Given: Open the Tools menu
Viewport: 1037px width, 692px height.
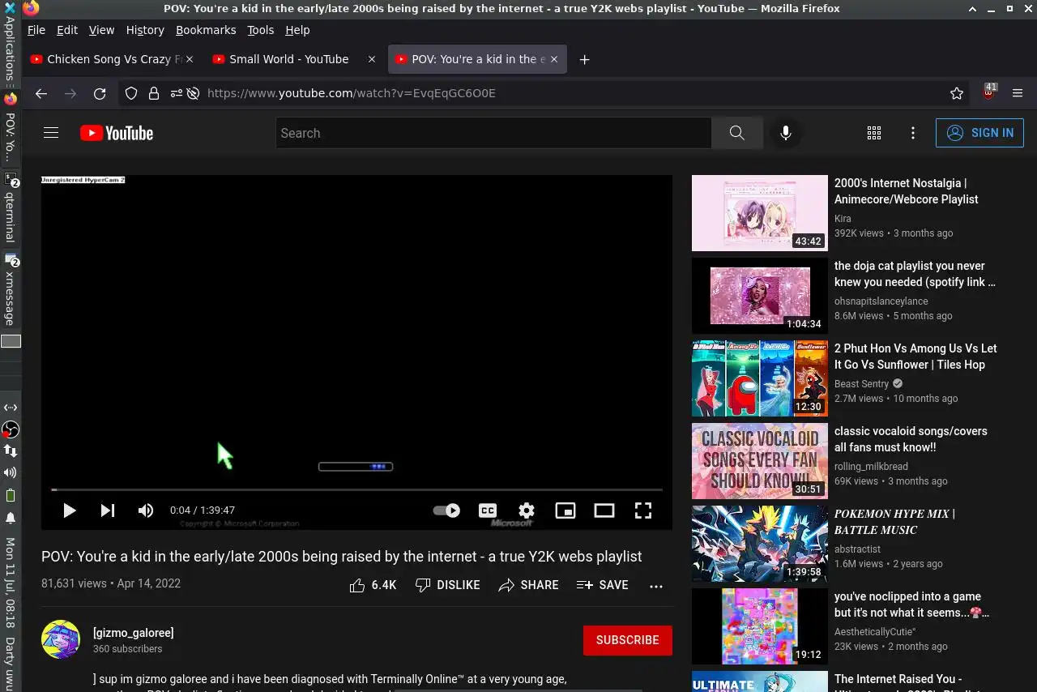Looking at the screenshot, I should pos(260,30).
